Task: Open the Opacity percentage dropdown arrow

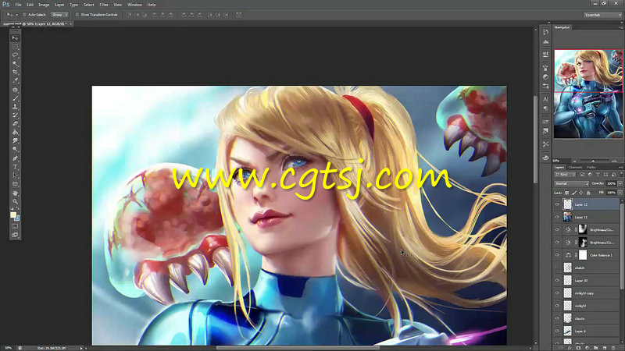Action: coord(620,183)
